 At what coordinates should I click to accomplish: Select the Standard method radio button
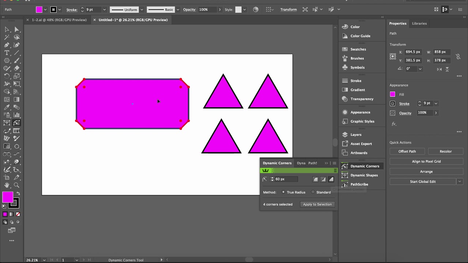pos(313,192)
